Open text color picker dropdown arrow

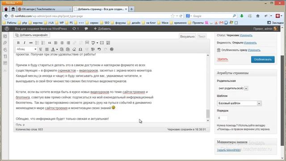click(57, 49)
